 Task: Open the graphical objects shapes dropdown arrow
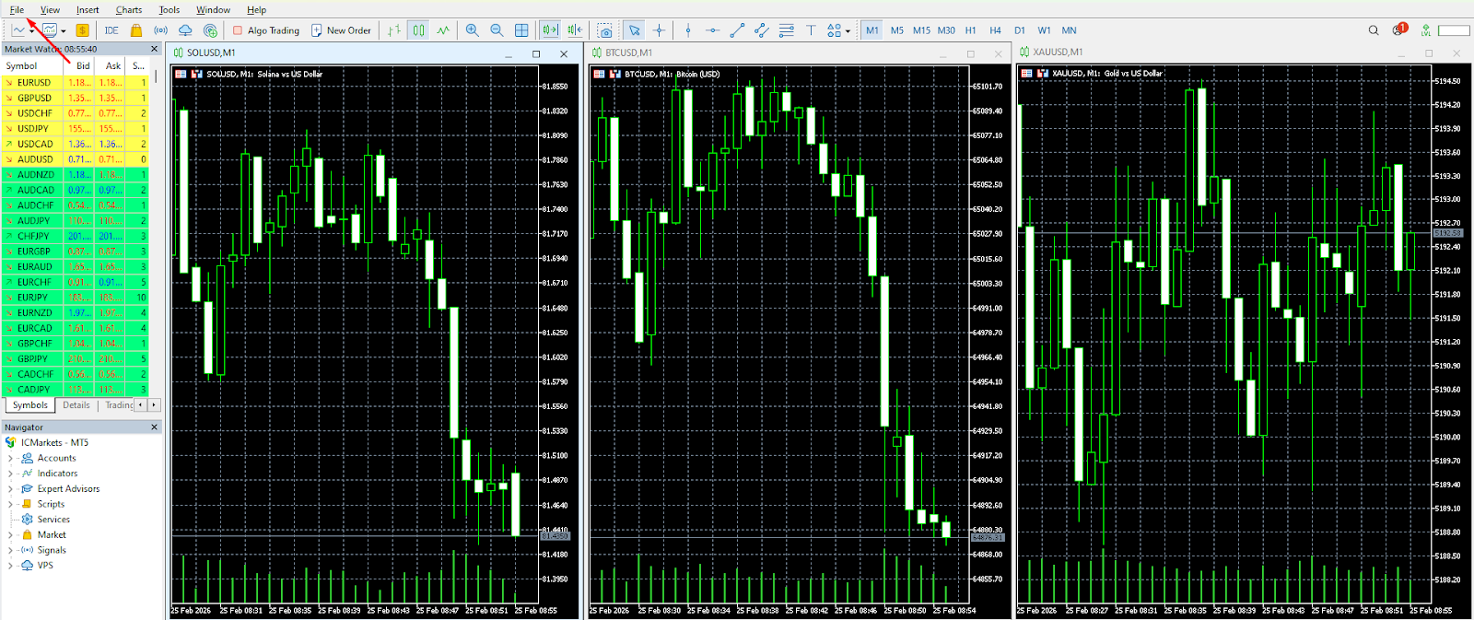tap(848, 31)
